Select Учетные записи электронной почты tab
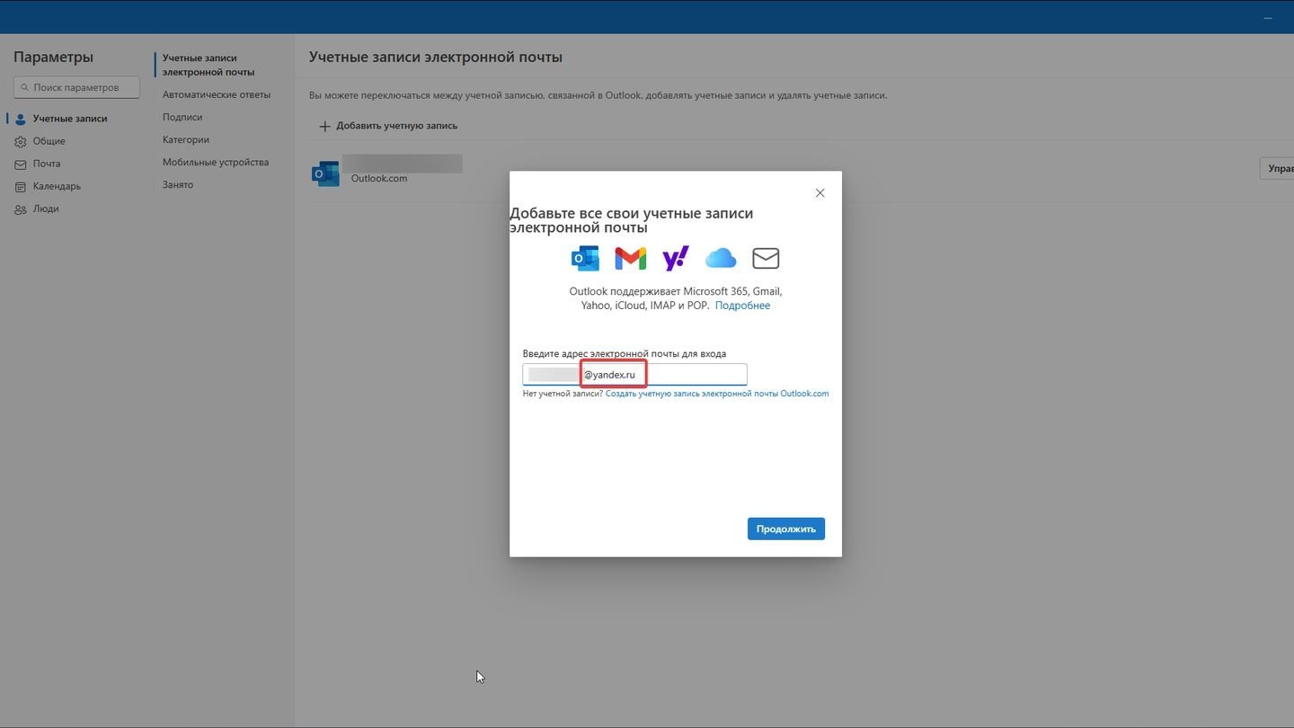Image resolution: width=1294 pixels, height=728 pixels. pos(208,65)
